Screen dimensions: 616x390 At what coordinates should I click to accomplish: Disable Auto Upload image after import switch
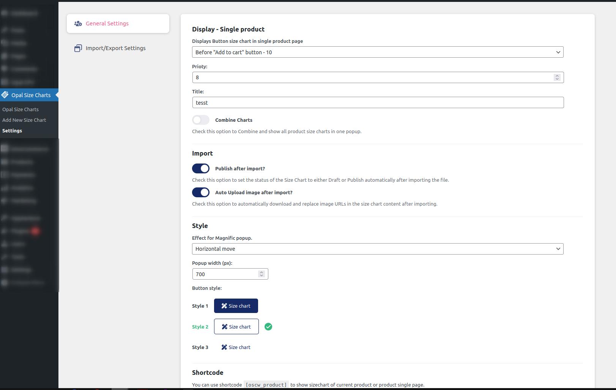(x=201, y=192)
